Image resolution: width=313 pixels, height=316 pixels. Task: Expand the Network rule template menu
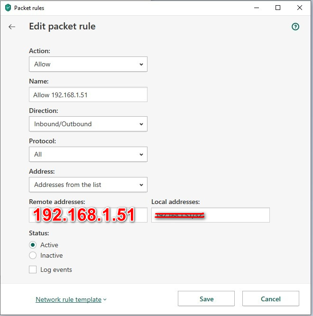[71, 299]
